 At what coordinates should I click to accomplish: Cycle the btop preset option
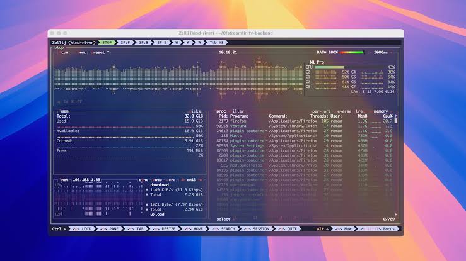[98, 52]
